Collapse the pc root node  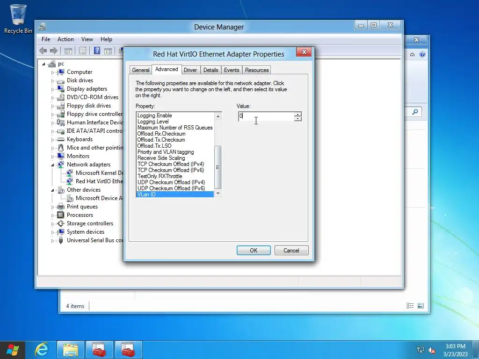[44, 64]
